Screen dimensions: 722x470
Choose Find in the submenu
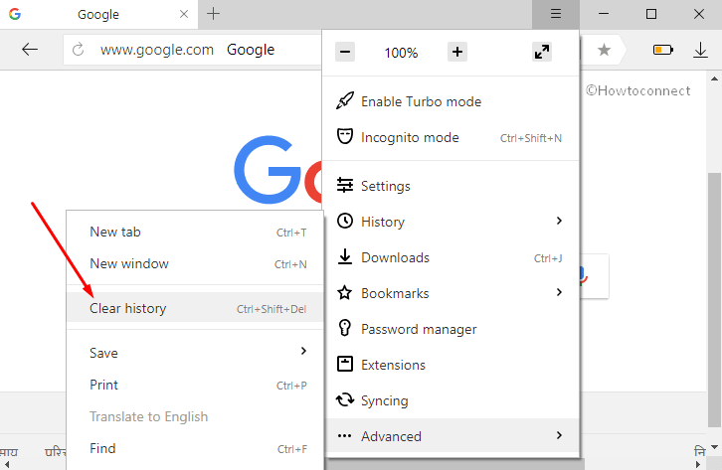(x=195, y=448)
